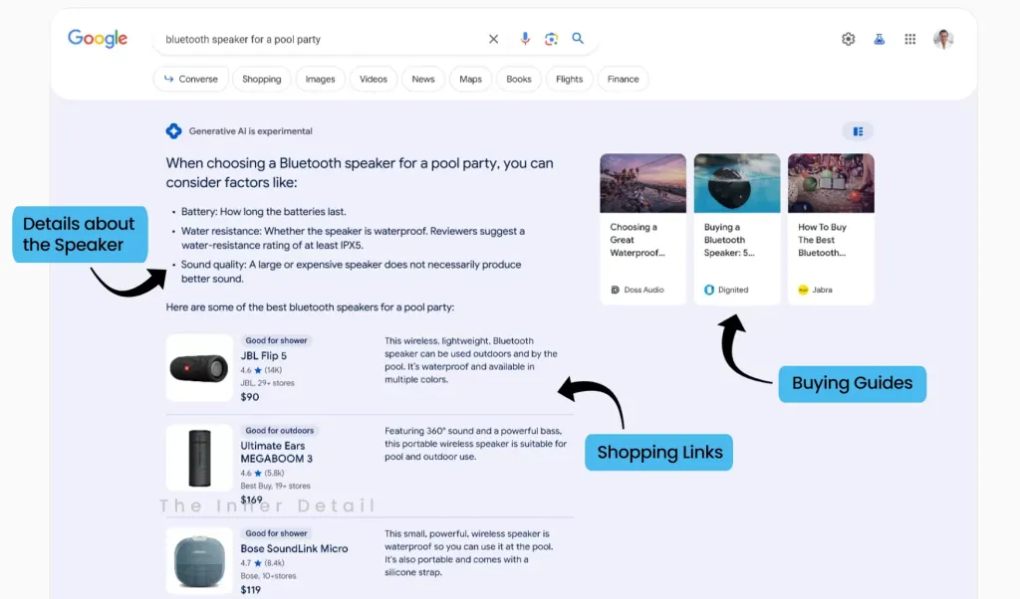The height and width of the screenshot is (599, 1020).
Task: Start voice search with microphone icon
Action: pos(525,39)
